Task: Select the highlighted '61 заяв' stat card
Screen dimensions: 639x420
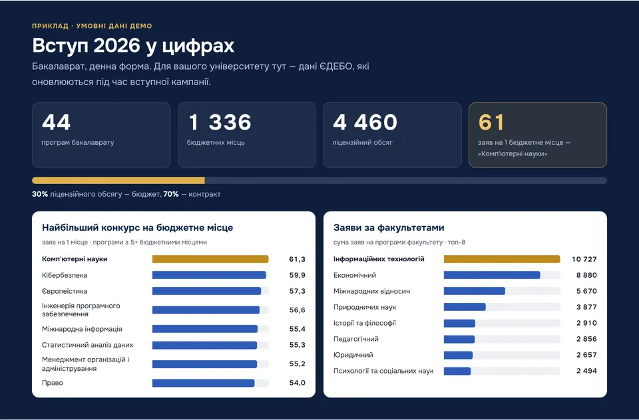Action: tap(538, 135)
